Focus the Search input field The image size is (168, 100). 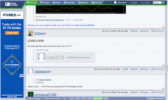tap(157, 3)
